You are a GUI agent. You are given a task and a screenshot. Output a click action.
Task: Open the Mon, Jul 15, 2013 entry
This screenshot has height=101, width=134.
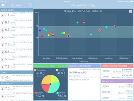[x=16, y=30]
